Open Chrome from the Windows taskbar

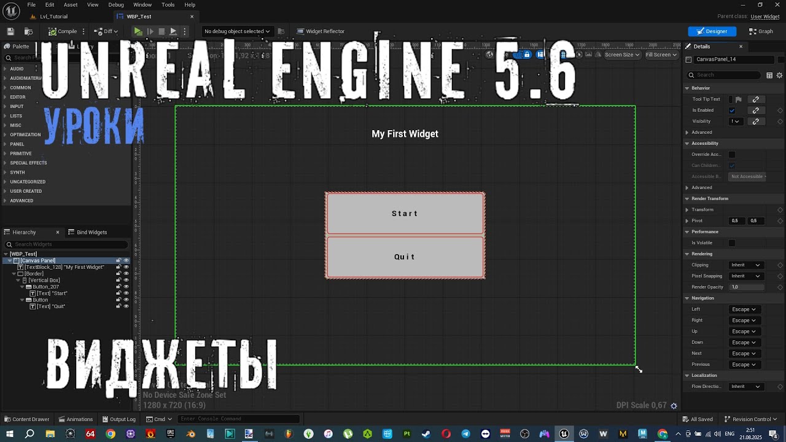(111, 434)
